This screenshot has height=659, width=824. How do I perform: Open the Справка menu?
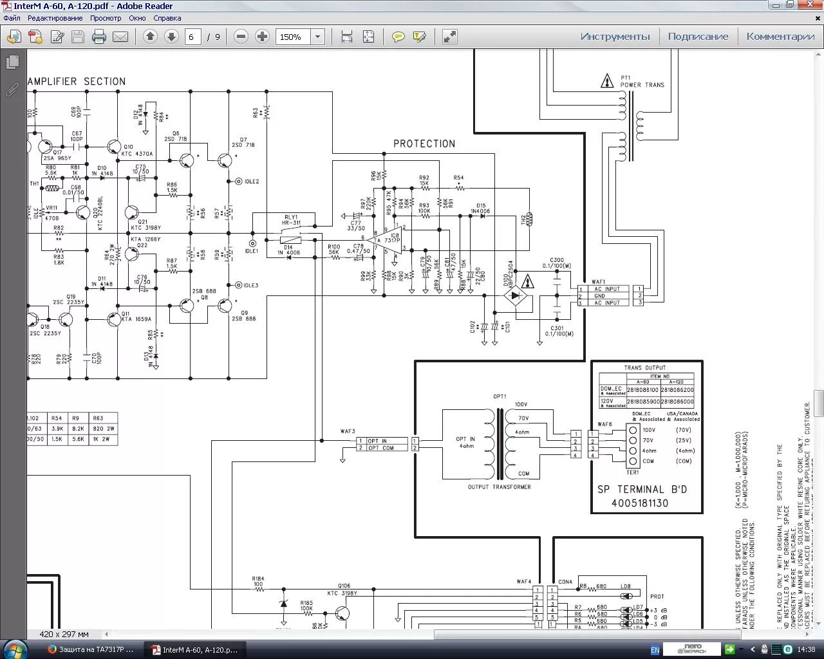[167, 18]
